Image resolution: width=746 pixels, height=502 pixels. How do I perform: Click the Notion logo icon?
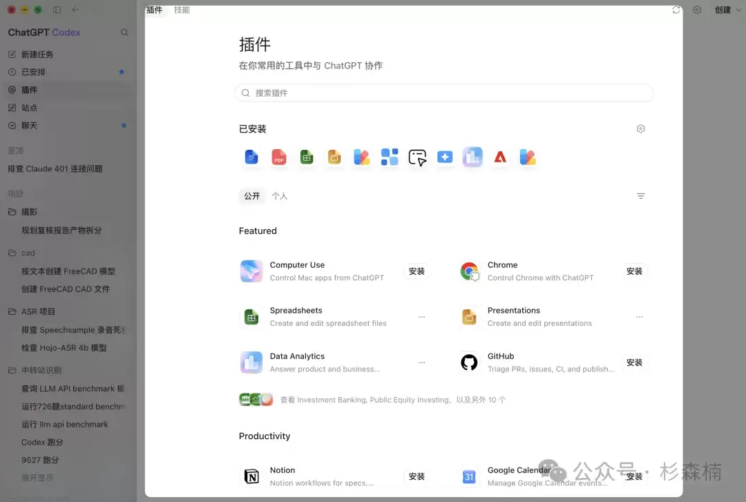(x=251, y=476)
